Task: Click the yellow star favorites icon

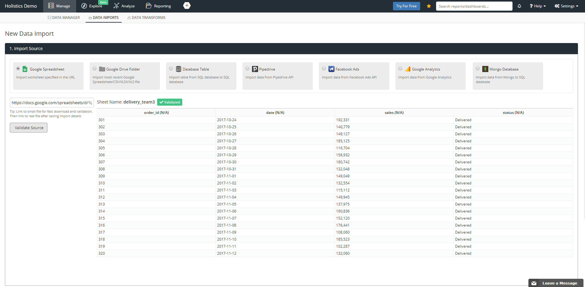Action: [429, 6]
